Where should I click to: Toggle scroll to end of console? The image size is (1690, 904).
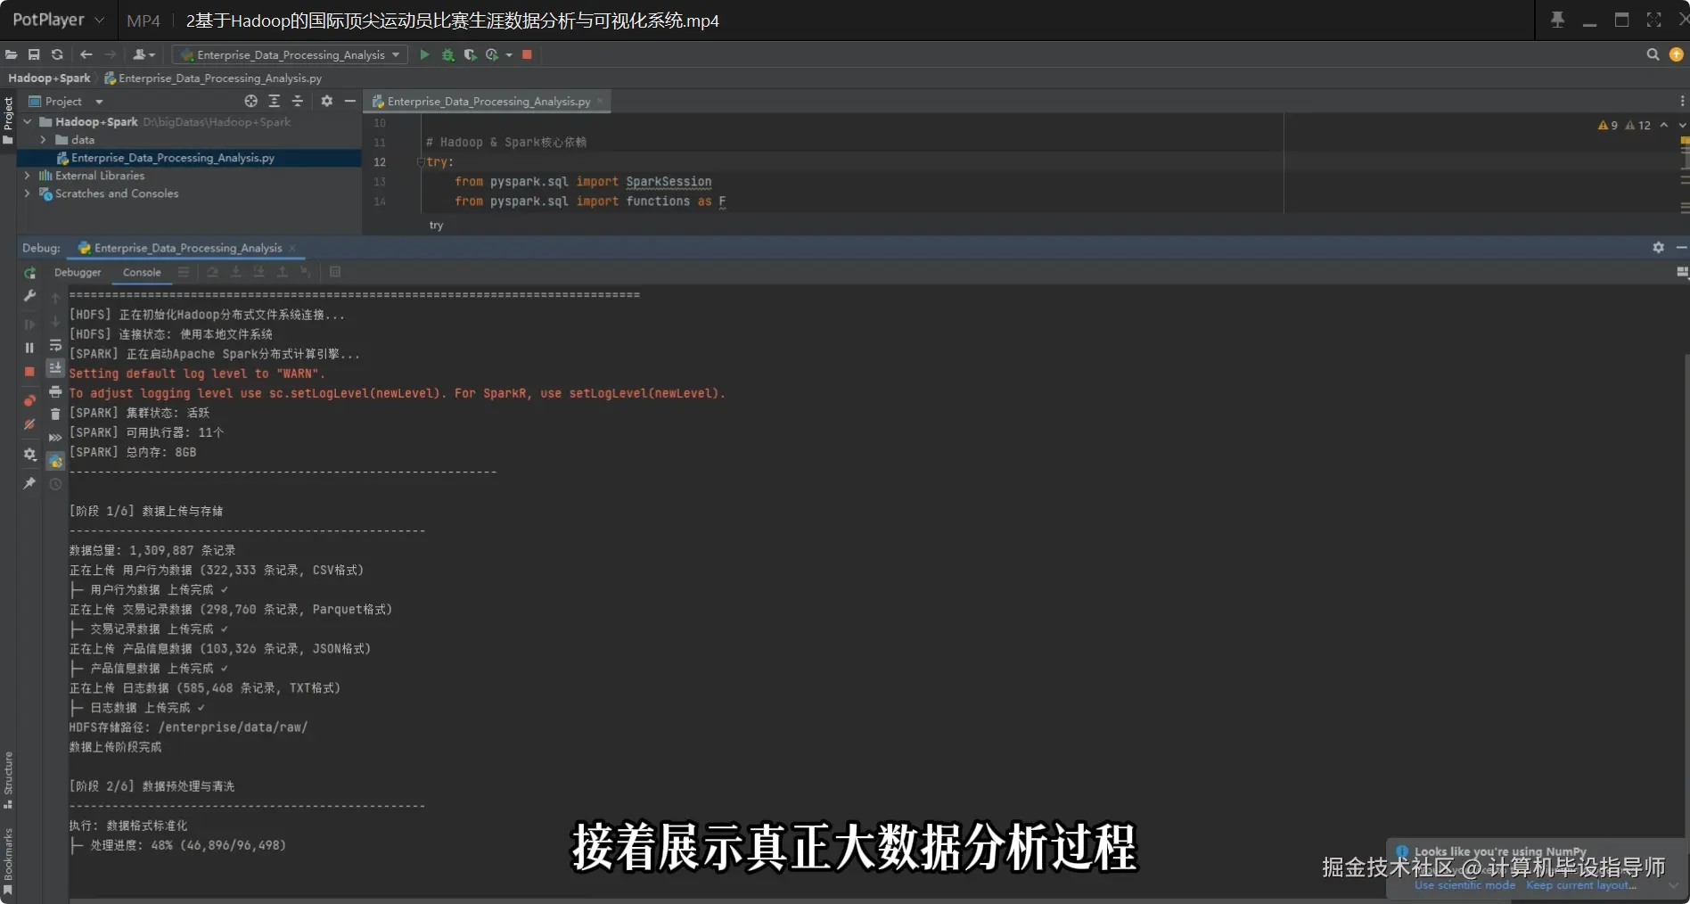(55, 367)
